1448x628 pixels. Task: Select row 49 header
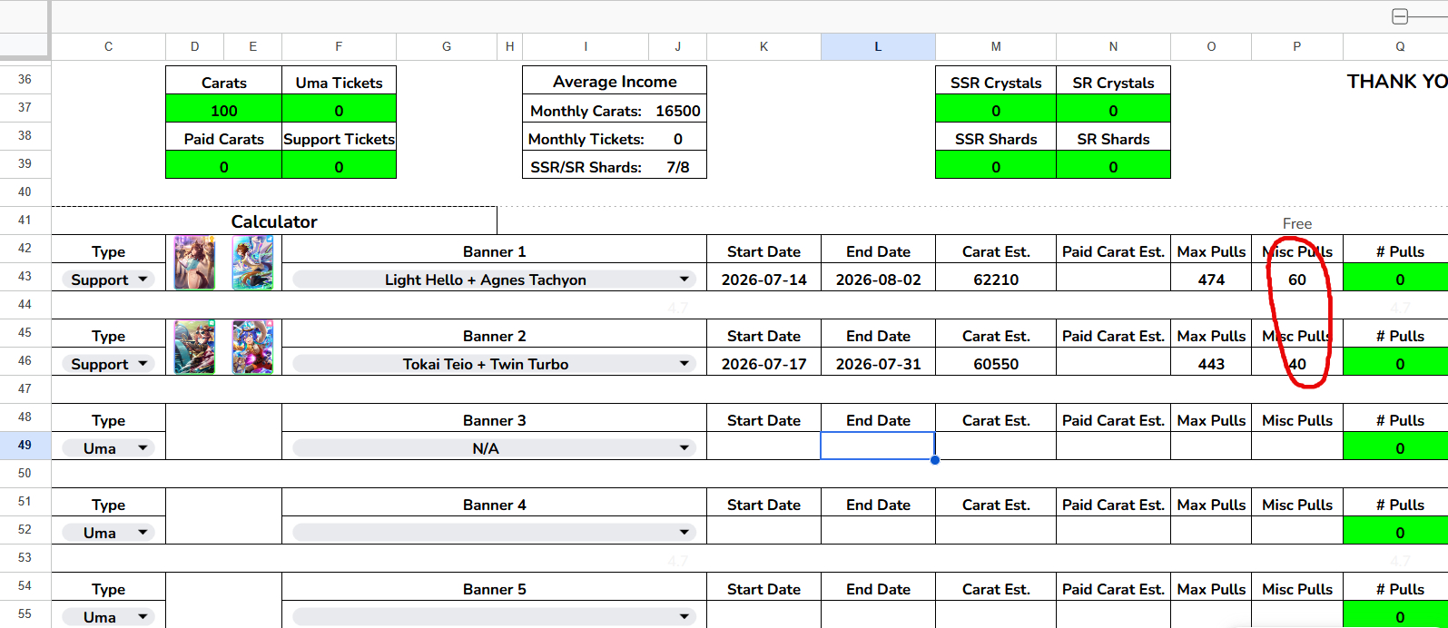click(x=25, y=445)
